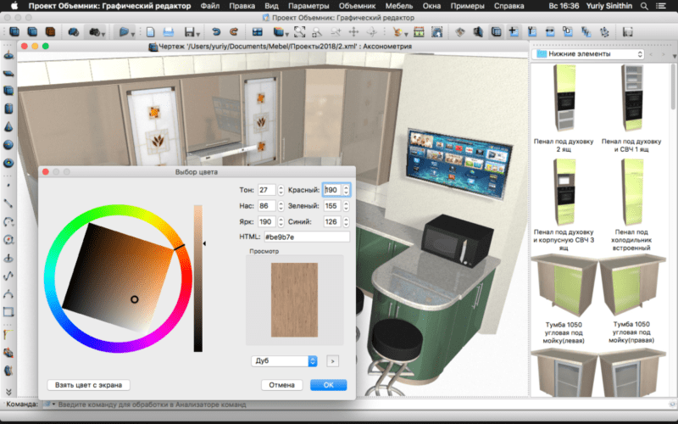Select cone primitive in left sidebar
The height and width of the screenshot is (424, 678).
click(8, 126)
